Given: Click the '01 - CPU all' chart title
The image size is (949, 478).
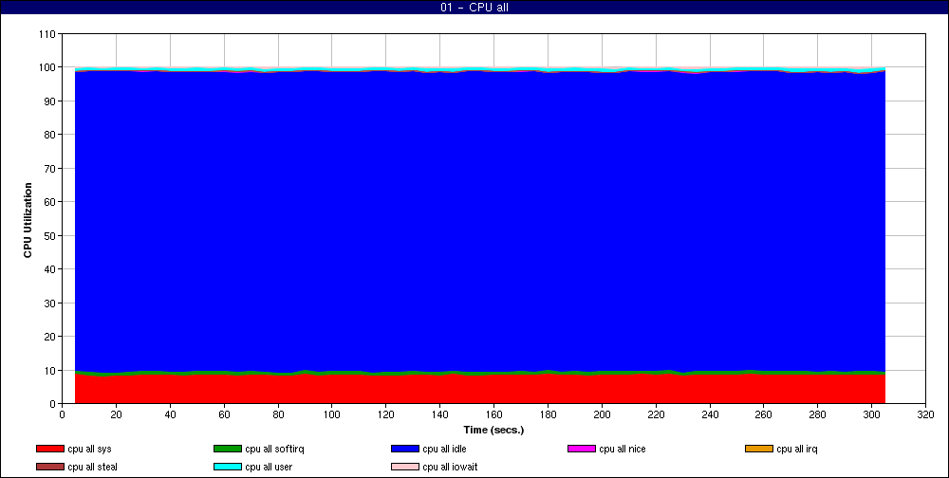Looking at the screenshot, I should pos(474,8).
